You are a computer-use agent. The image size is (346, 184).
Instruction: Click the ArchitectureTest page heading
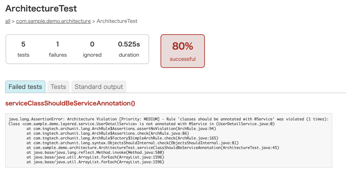pos(41,9)
